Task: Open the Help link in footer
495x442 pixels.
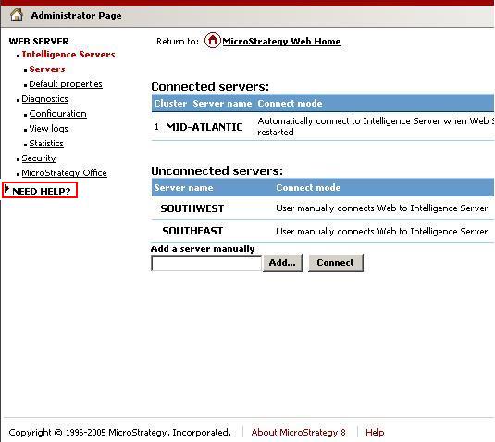Action: click(375, 432)
